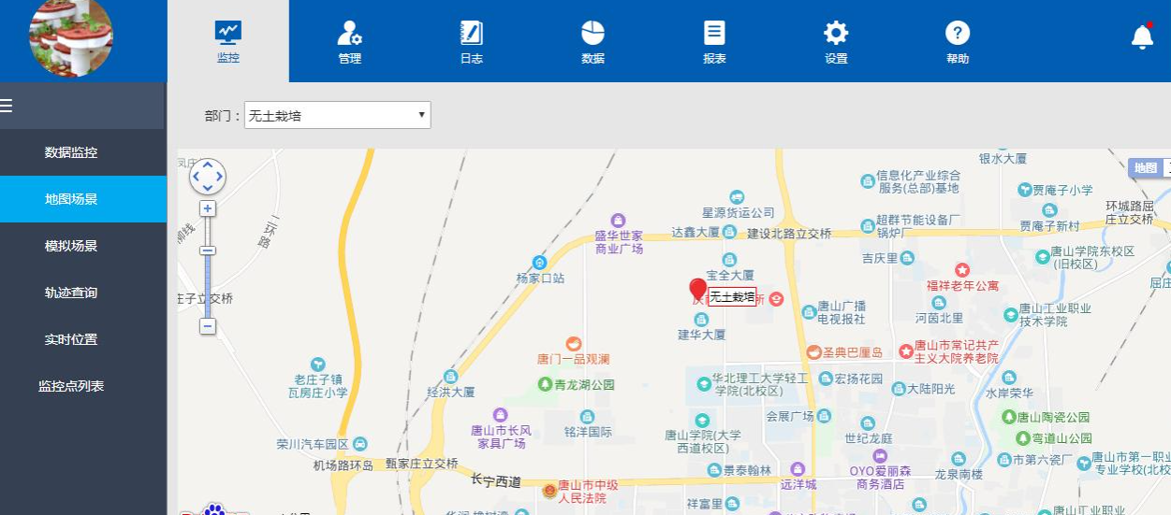Collapse the sidebar with hamburger icon
The image size is (1171, 515).
(x=7, y=106)
